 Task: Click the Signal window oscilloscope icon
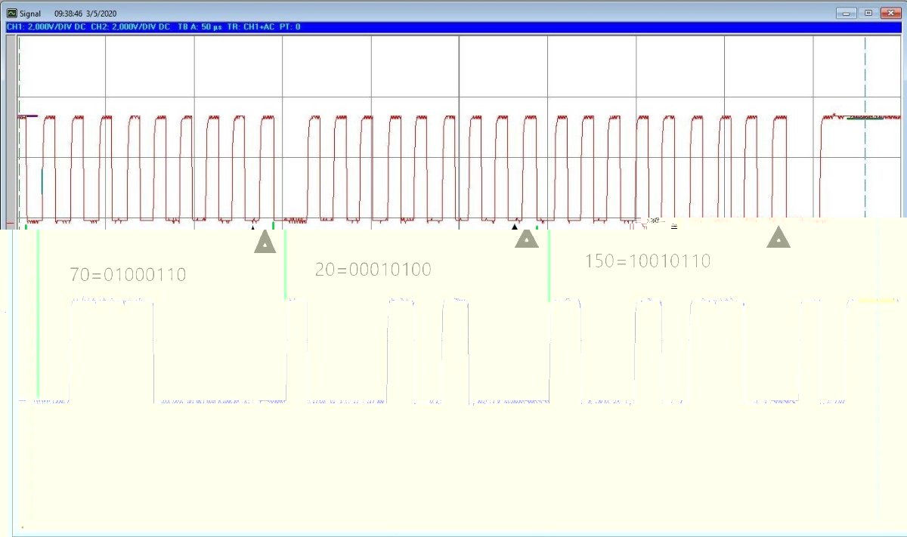point(12,14)
